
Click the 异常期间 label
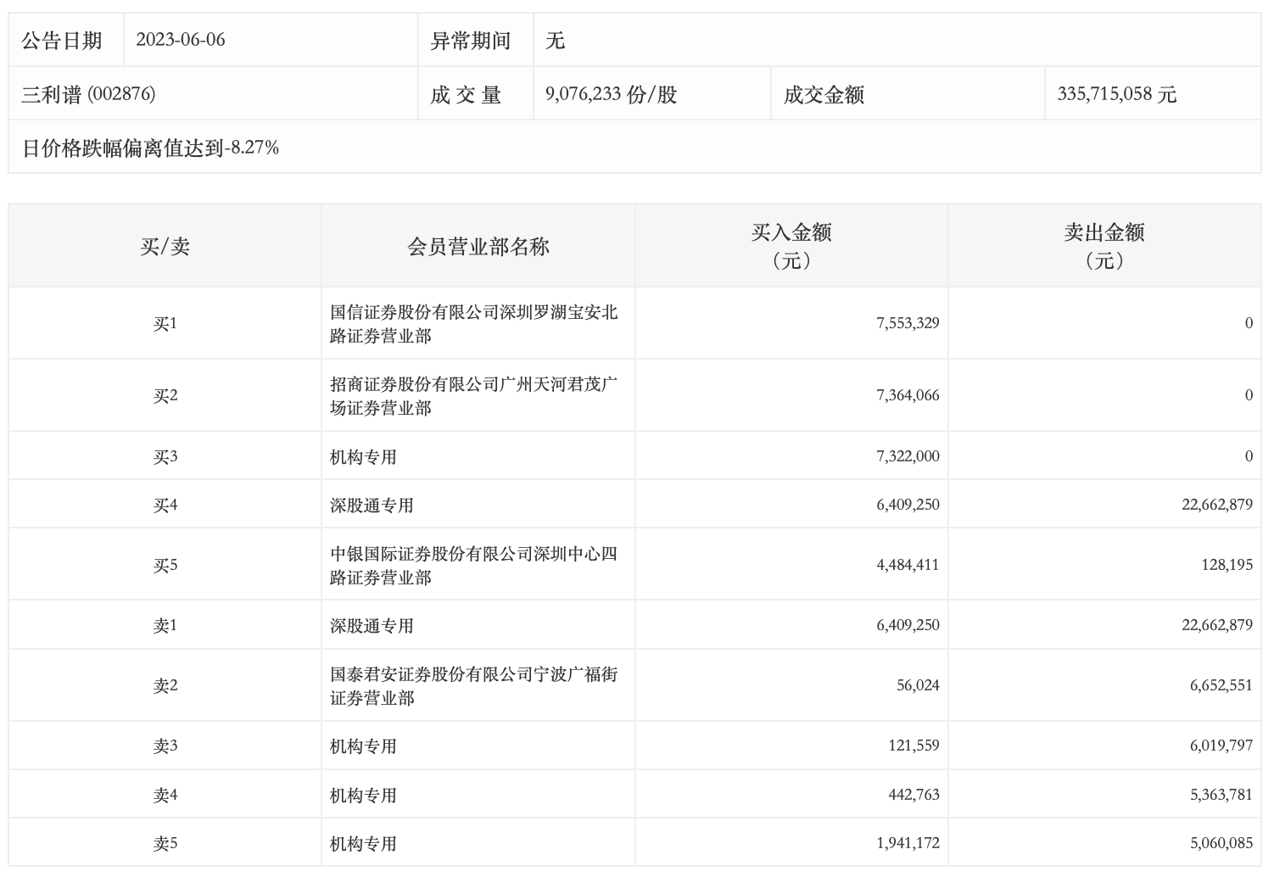click(x=471, y=40)
